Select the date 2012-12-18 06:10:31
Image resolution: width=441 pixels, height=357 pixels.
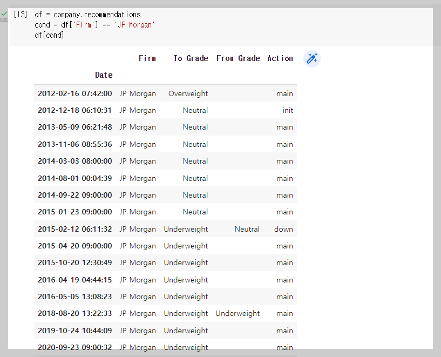[75, 110]
